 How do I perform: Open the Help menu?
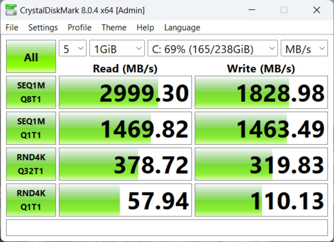(145, 28)
